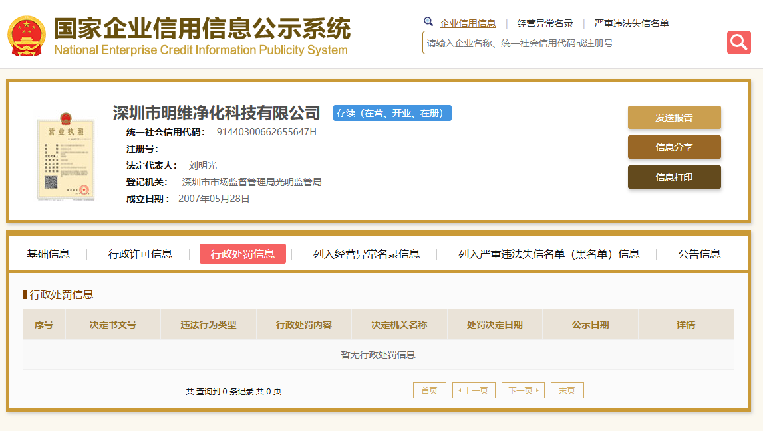
Task: Click the 存续（在营、开业、在册） status badge
Action: pyautogui.click(x=392, y=113)
